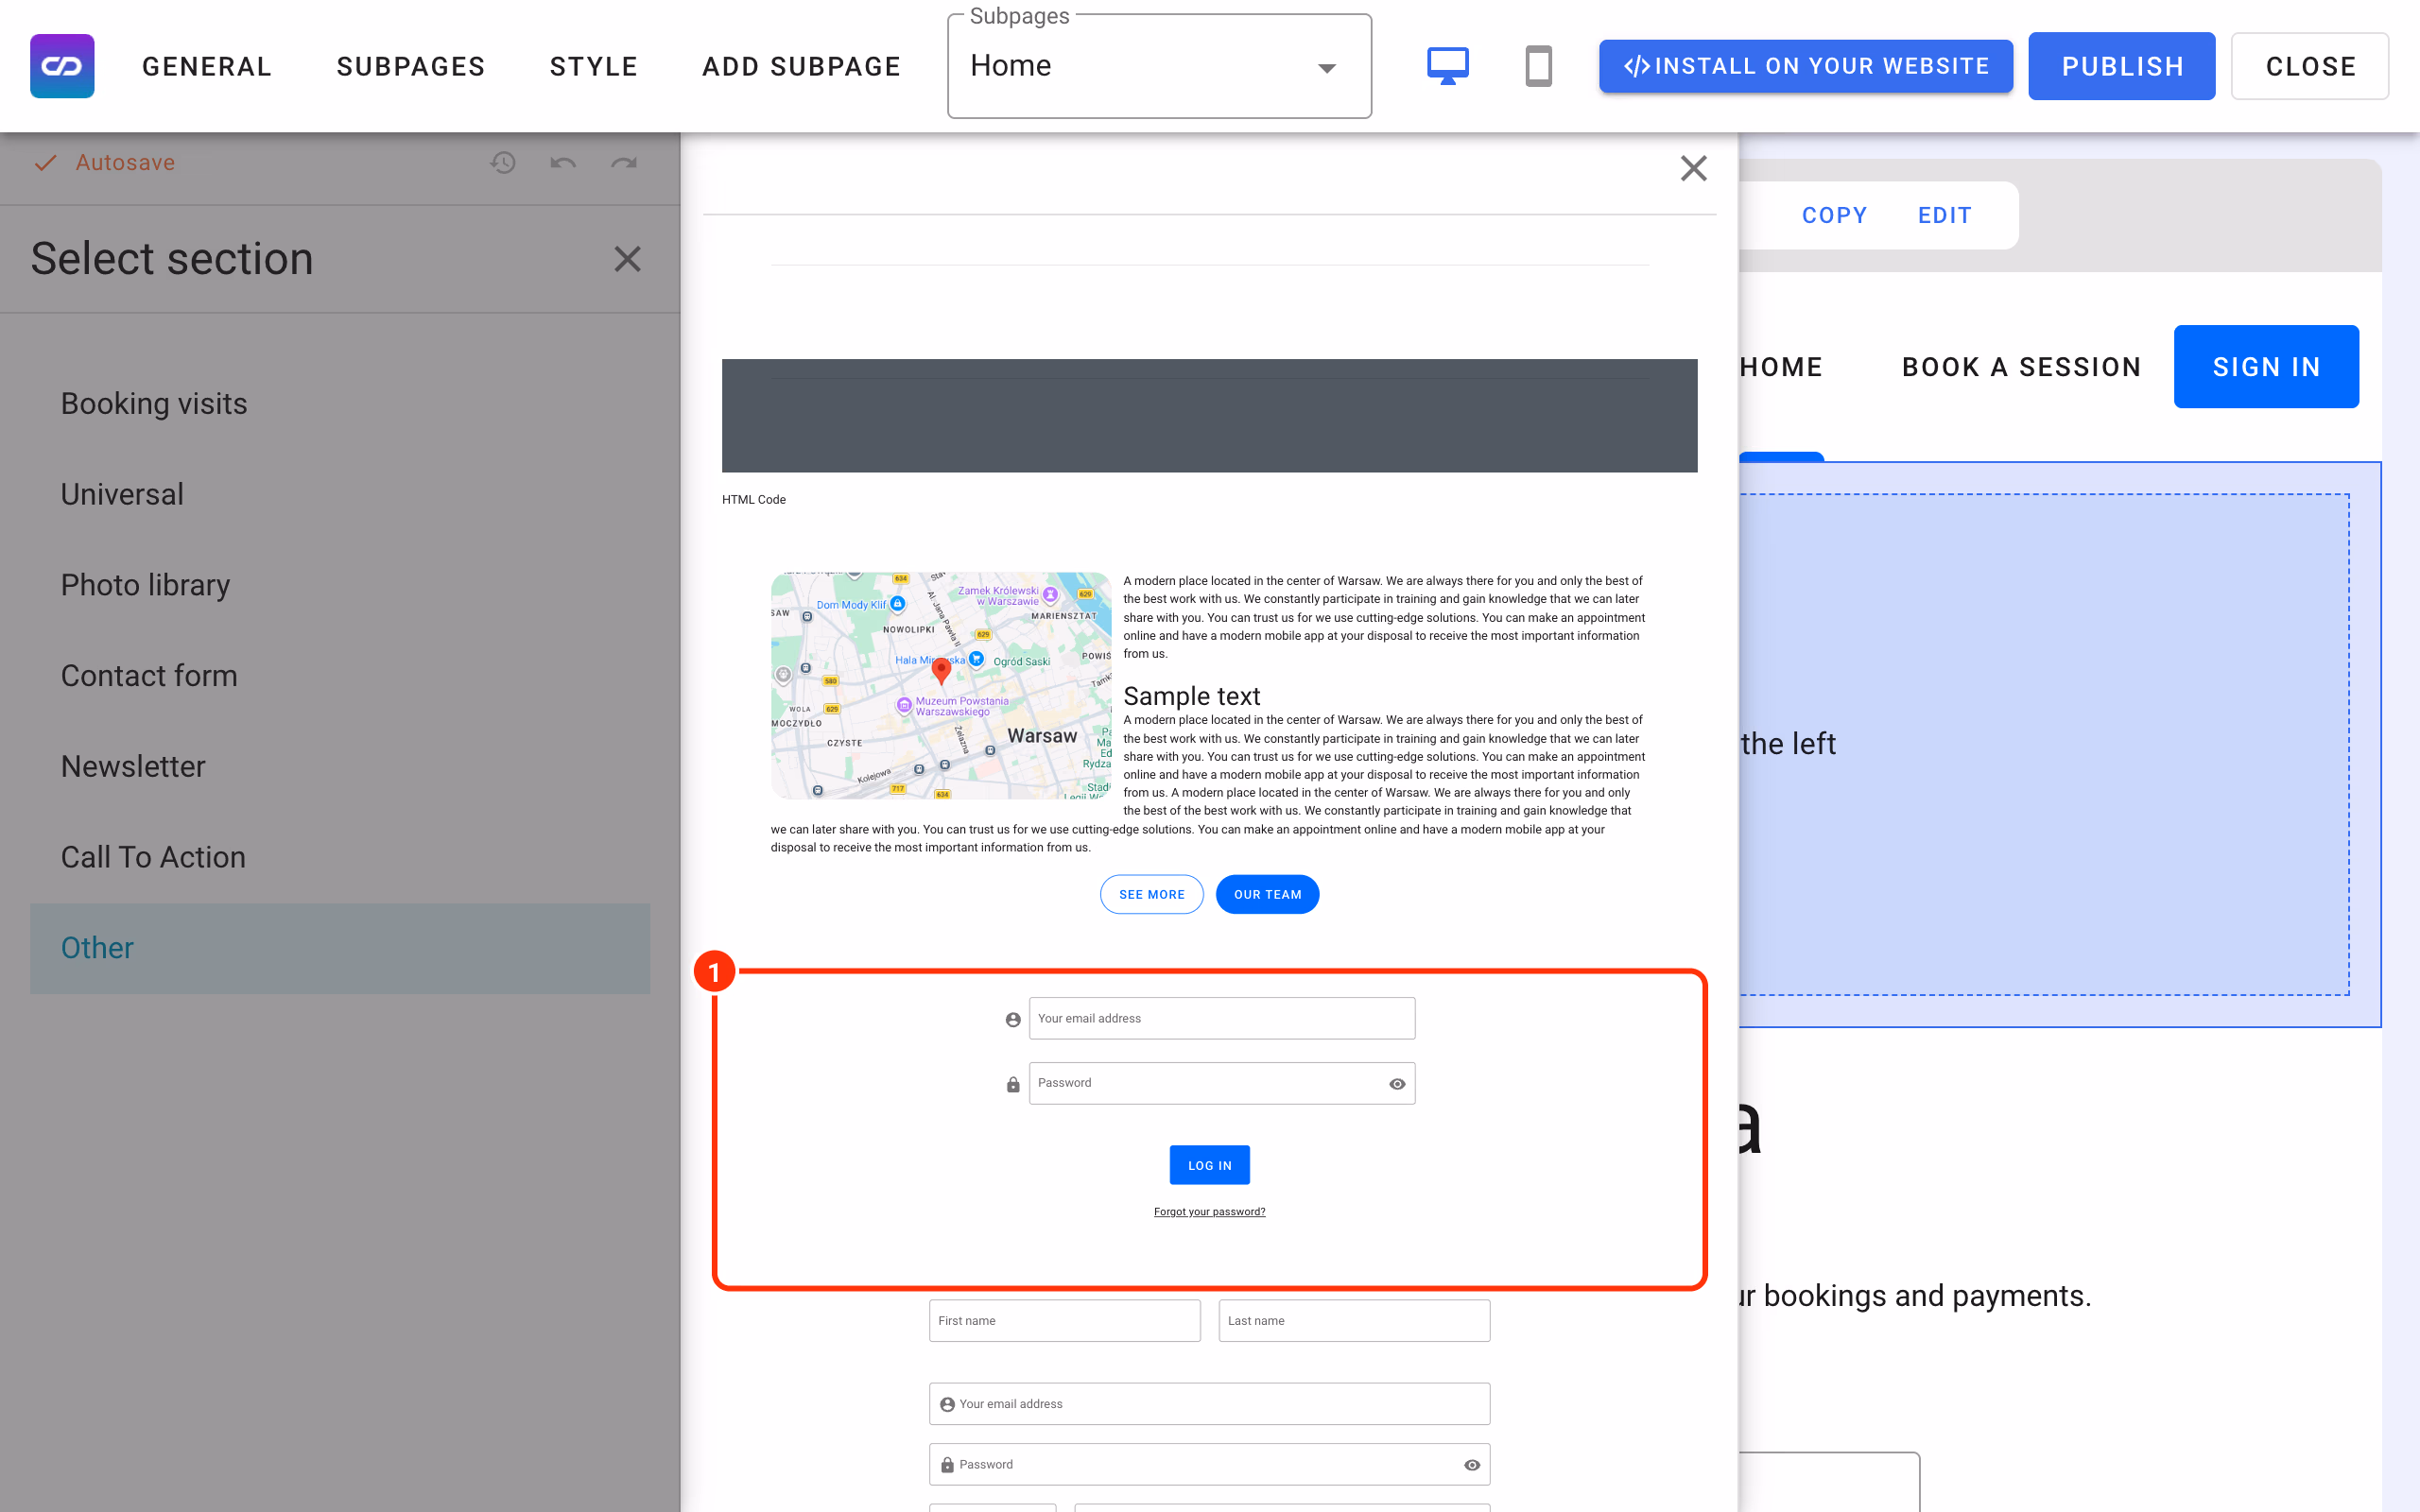Select Newsletter section category
Image resolution: width=2420 pixels, height=1512 pixels.
click(340, 766)
